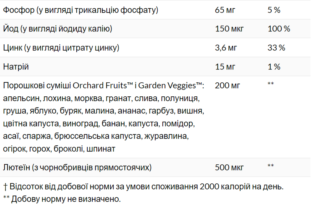Click the Orchard Fruits and Garden Veggies text

(x=103, y=85)
